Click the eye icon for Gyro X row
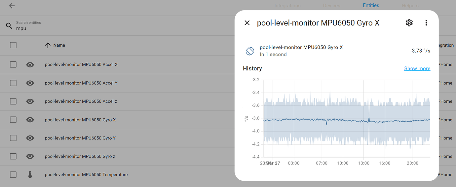The height and width of the screenshot is (187, 456). point(30,120)
